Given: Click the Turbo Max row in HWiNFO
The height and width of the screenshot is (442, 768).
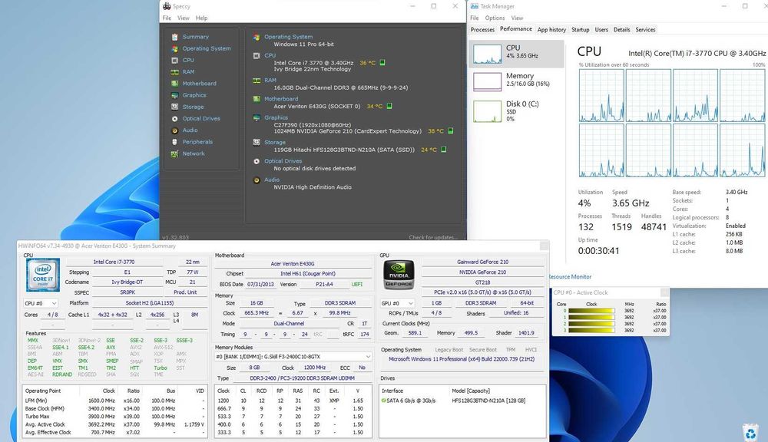Looking at the screenshot, I should pos(114,417).
